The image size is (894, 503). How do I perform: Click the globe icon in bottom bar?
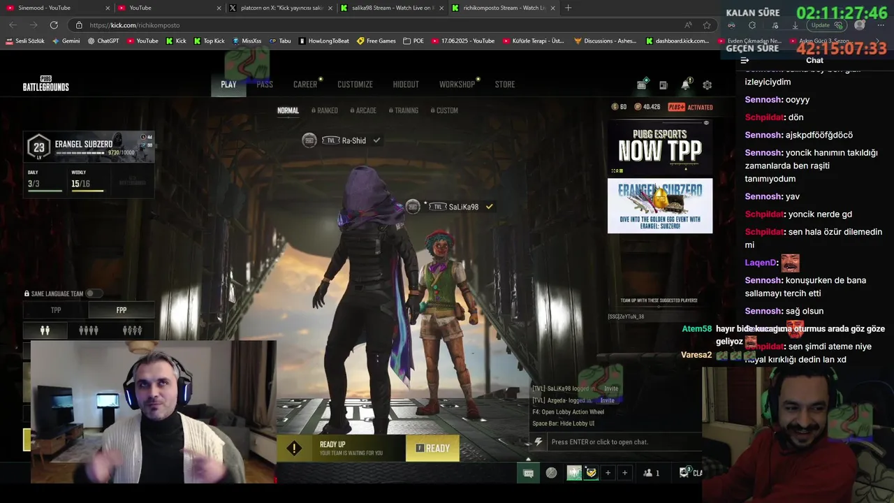[552, 473]
